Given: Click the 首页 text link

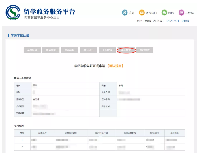Looking at the screenshot, I should 131,13.
